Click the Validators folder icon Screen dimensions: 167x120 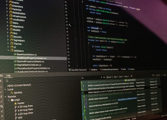click(12, 51)
